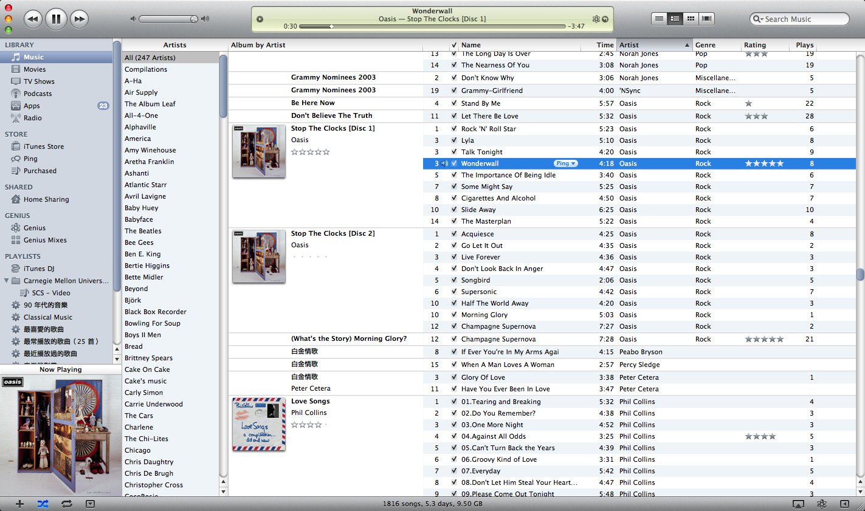Open the iTunes DJ playlist
865x511 pixels.
tap(39, 269)
